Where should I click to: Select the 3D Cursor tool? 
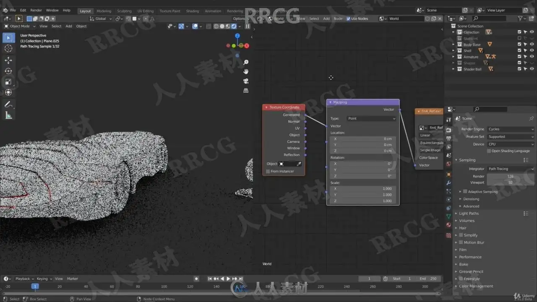(x=8, y=49)
